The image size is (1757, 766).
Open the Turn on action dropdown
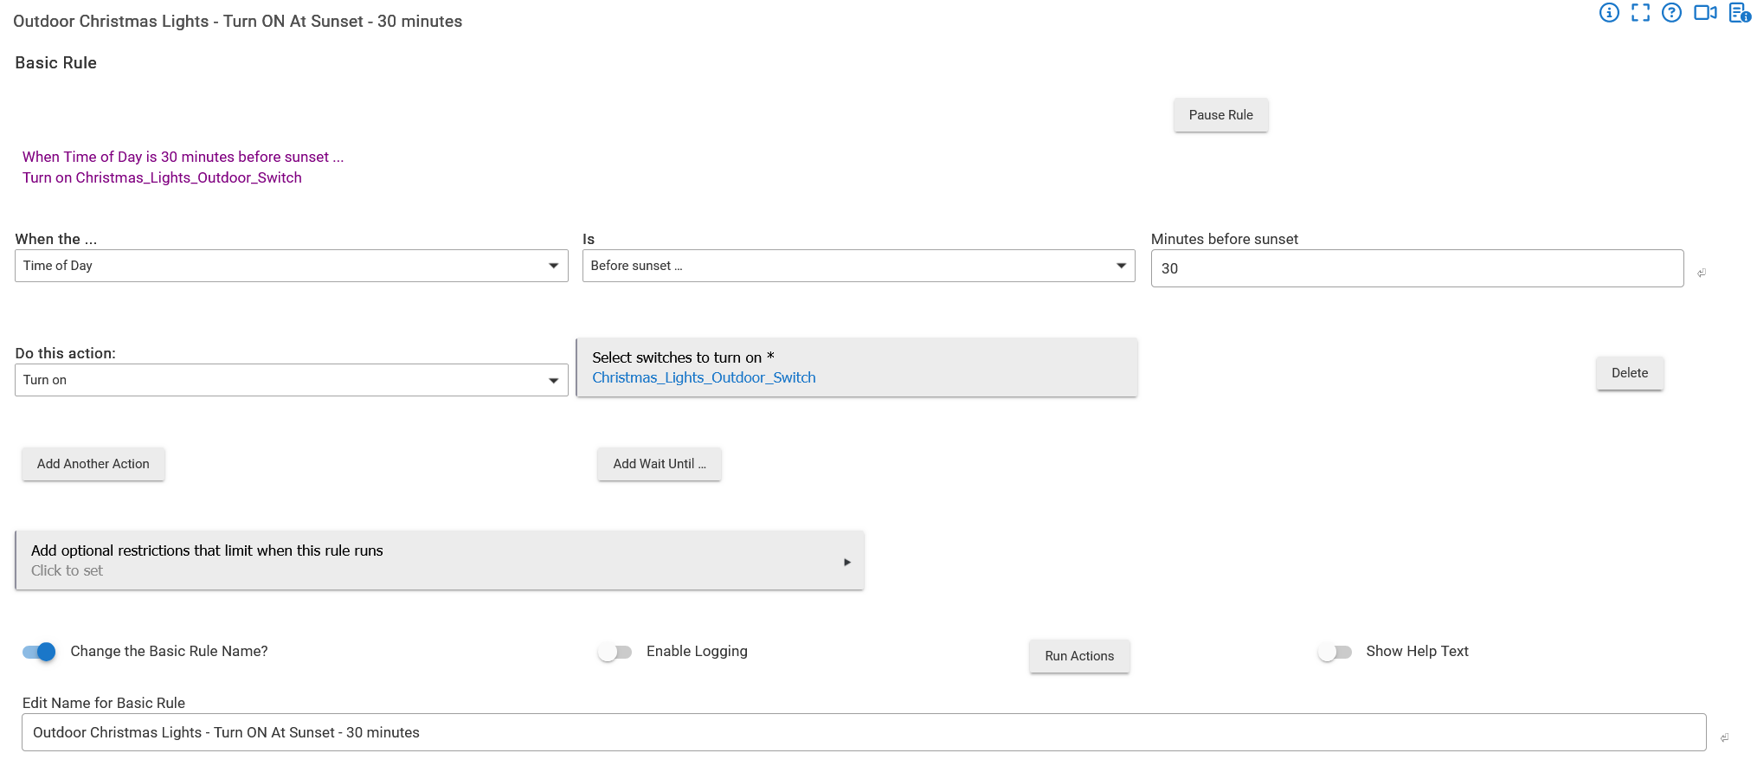(x=291, y=380)
